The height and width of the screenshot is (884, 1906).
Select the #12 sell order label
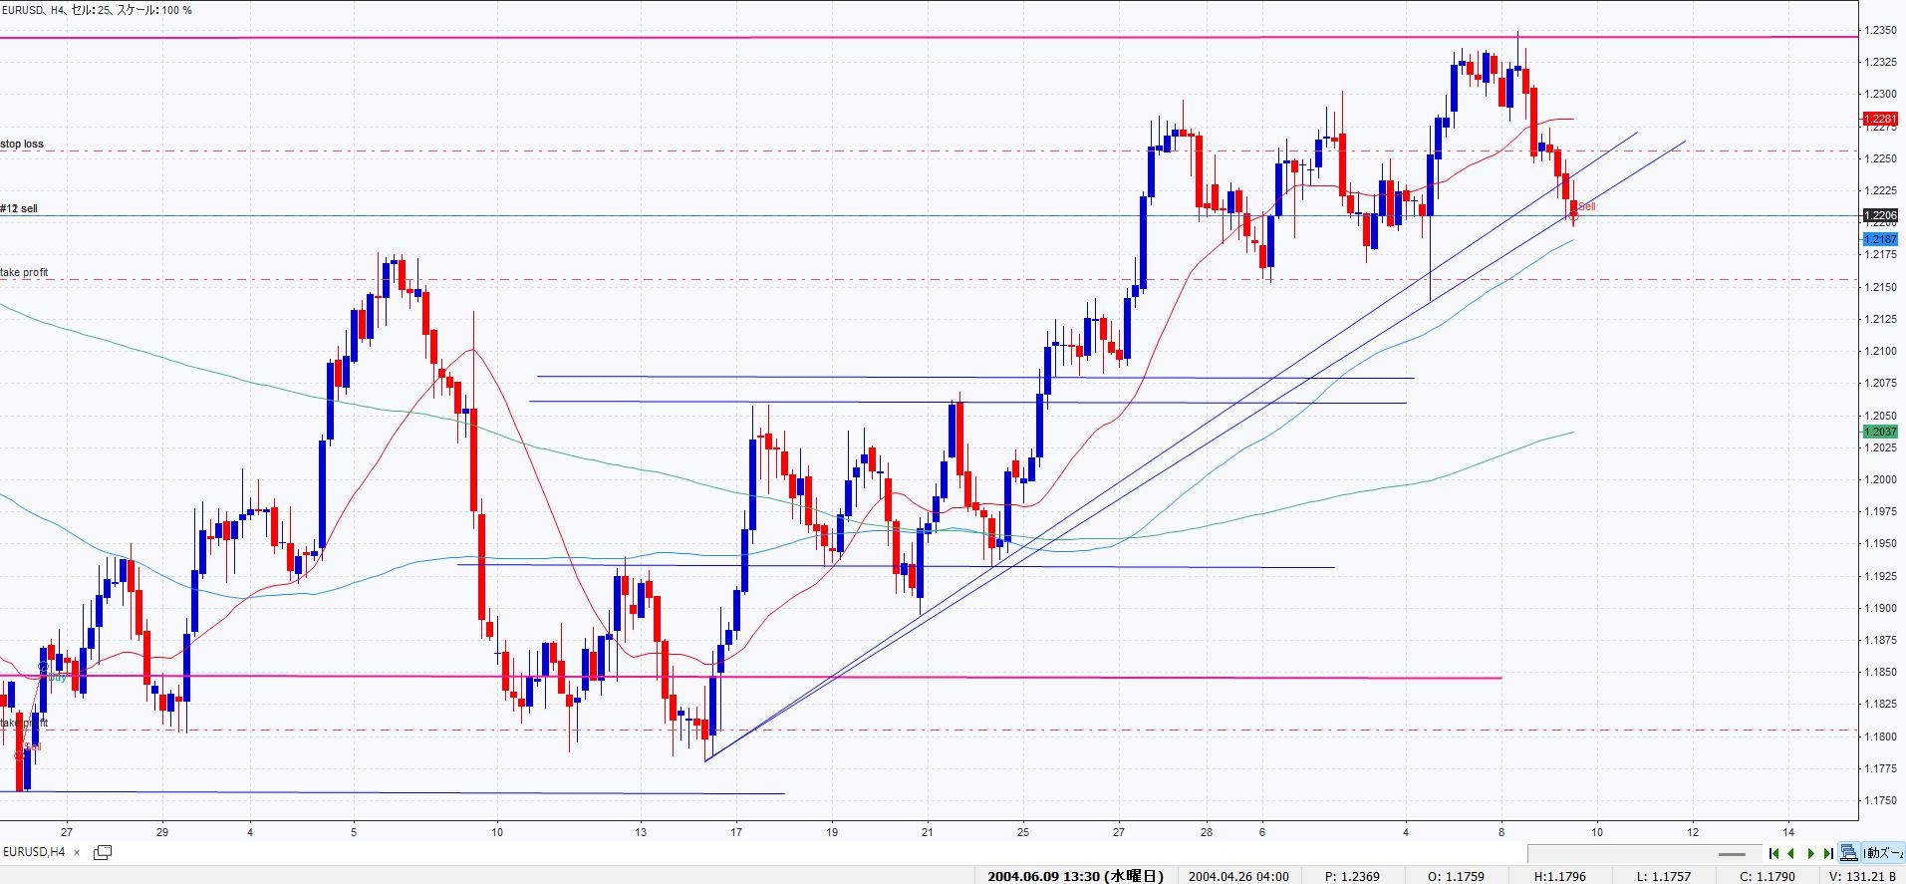click(20, 209)
